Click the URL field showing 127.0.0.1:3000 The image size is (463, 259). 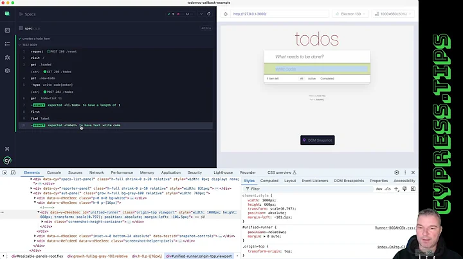coord(279,14)
